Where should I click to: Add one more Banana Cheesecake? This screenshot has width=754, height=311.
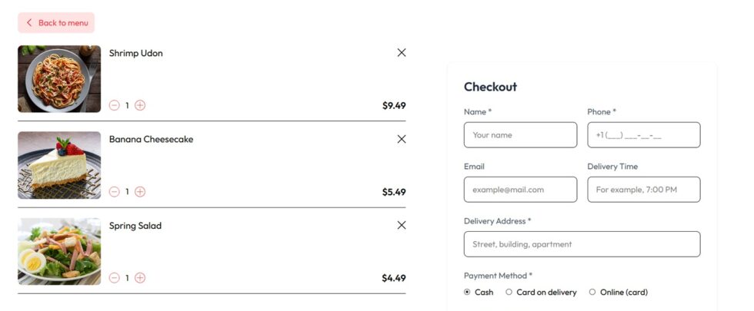coord(140,192)
